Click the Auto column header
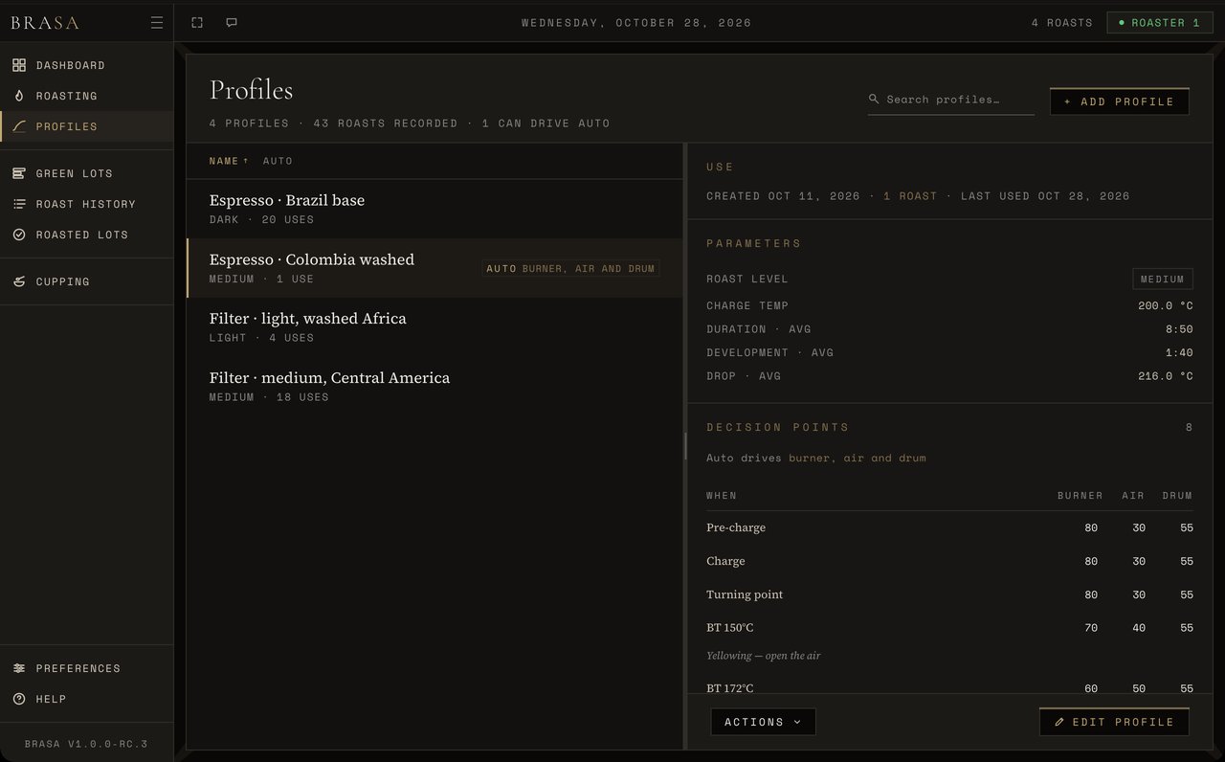The width and height of the screenshot is (1225, 762). click(x=278, y=161)
